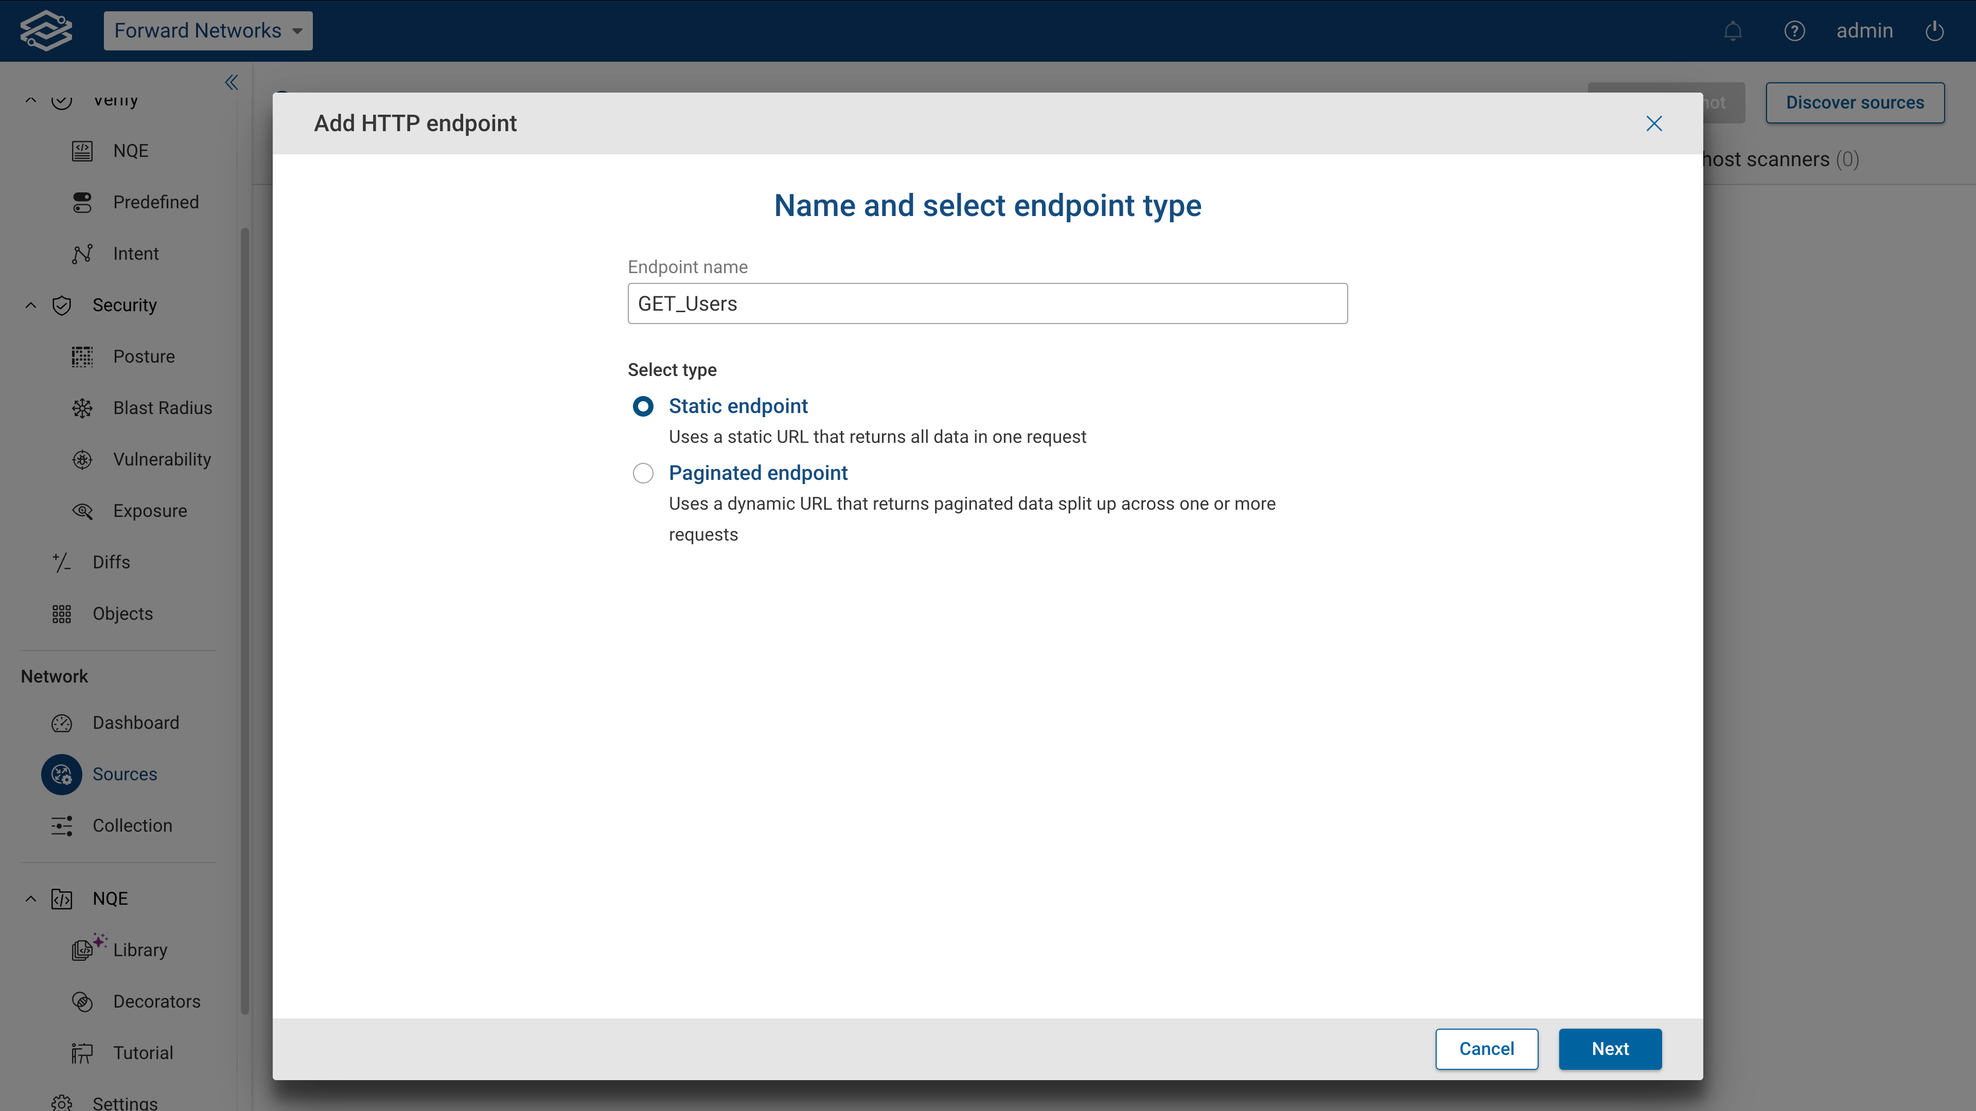Open Blast Radius from the sidebar
Viewport: 1976px width, 1111px height.
pos(82,407)
